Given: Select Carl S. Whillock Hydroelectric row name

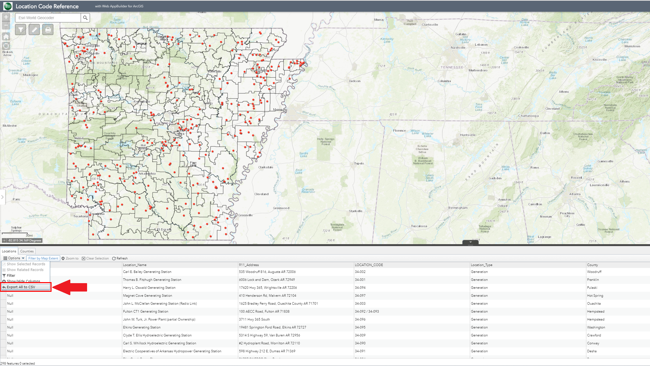Looking at the screenshot, I should click(x=180, y=343).
